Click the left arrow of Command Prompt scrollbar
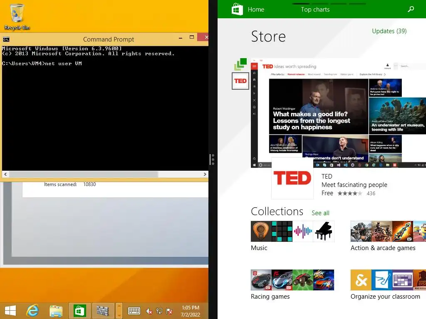The image size is (426, 319). (x=5, y=174)
